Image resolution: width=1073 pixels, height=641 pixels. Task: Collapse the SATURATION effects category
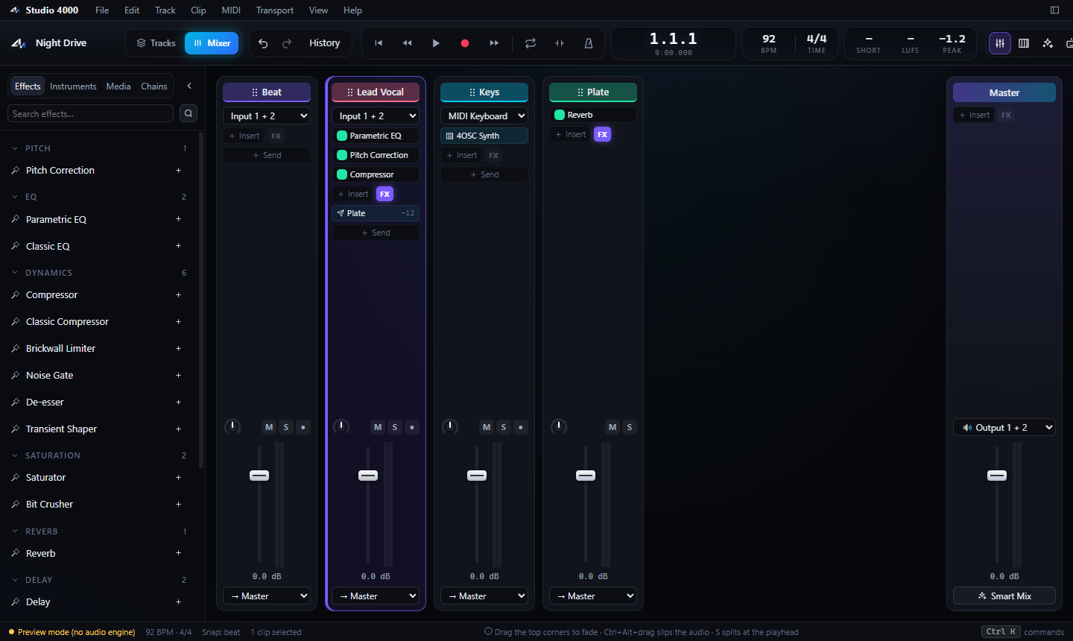point(15,455)
